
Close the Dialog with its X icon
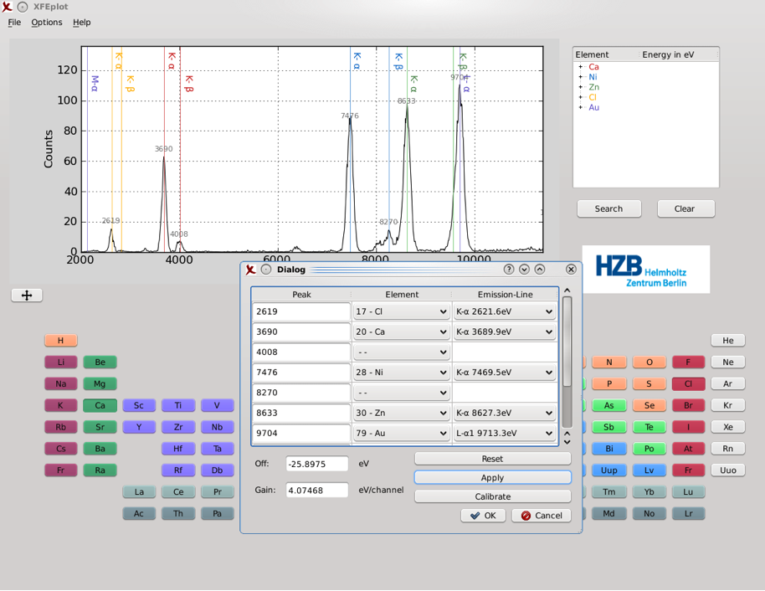(571, 270)
